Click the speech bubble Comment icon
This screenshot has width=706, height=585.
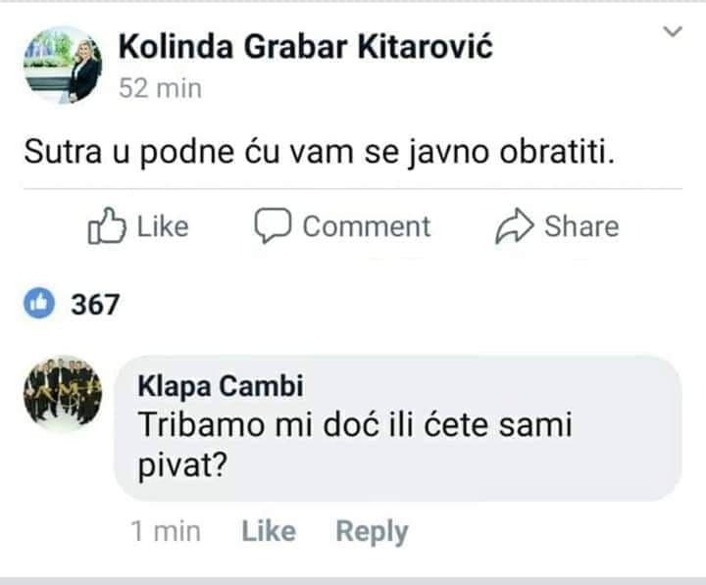coord(274,226)
